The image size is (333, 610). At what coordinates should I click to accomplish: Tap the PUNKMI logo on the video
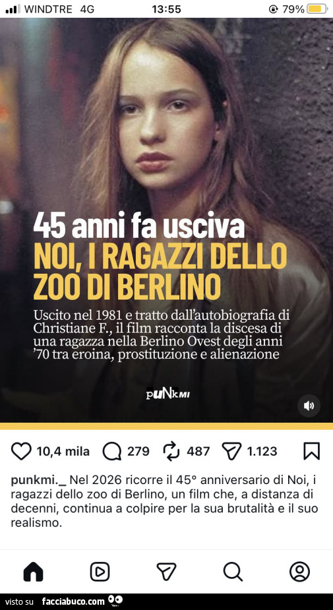tap(167, 394)
